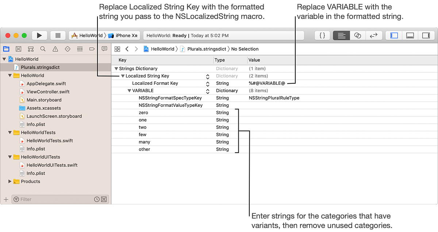
Task: Show only source-controlled files filter
Action: (x=104, y=199)
